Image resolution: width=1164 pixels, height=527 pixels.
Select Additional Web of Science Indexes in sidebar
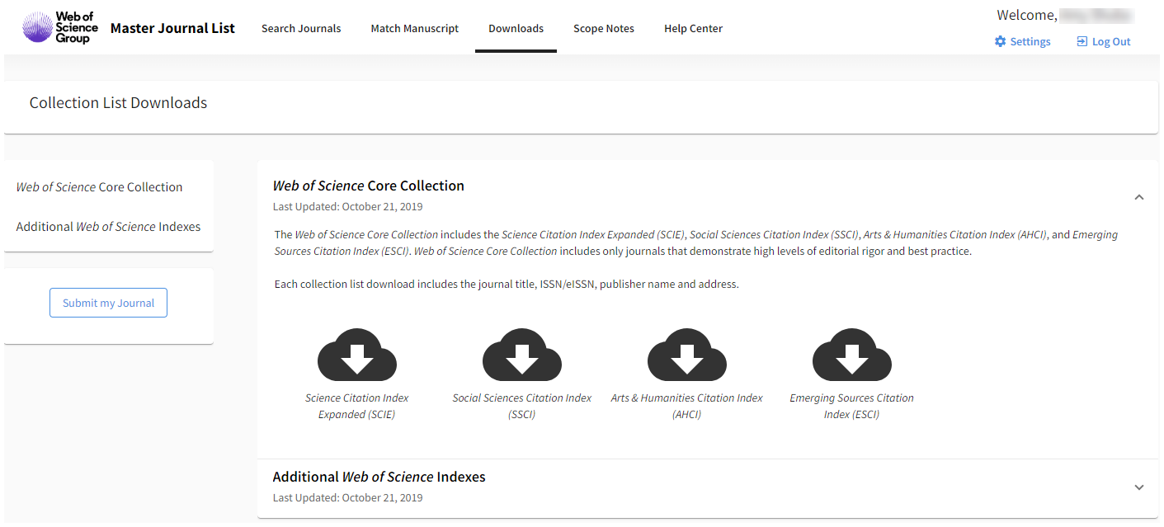(x=108, y=227)
